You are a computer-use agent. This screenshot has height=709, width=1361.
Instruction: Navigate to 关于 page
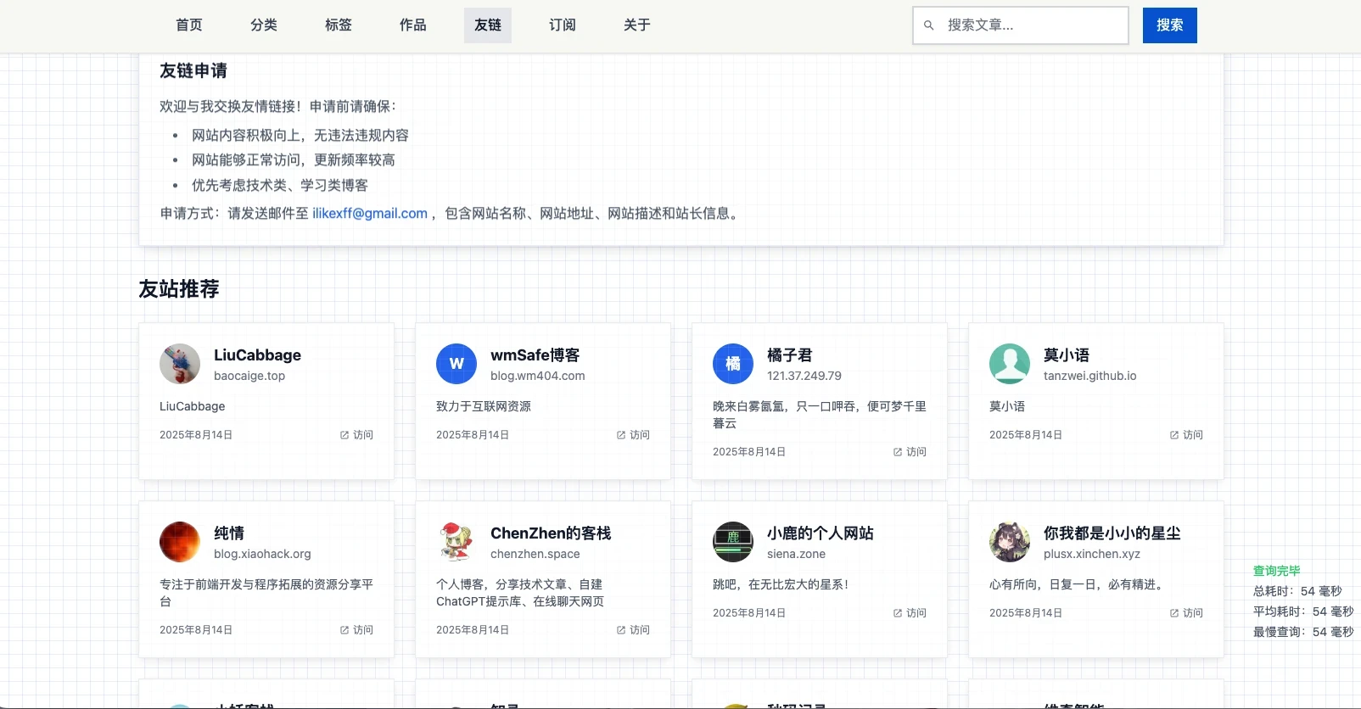pos(637,25)
